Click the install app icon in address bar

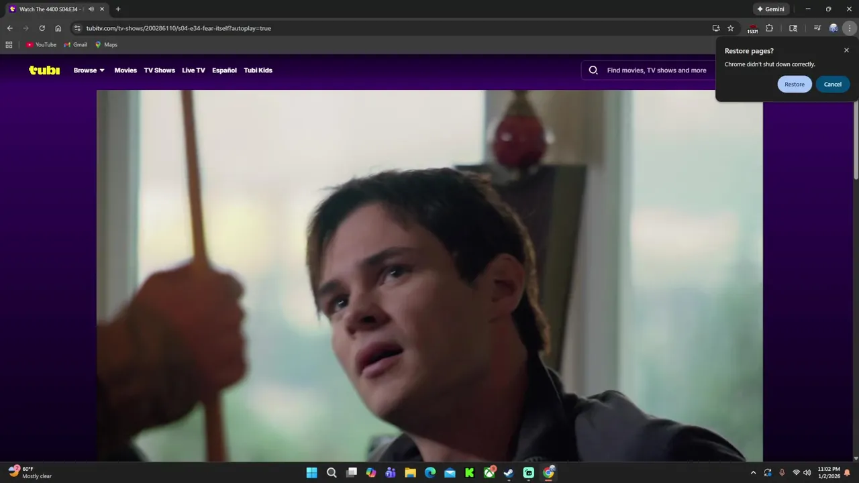pos(716,28)
